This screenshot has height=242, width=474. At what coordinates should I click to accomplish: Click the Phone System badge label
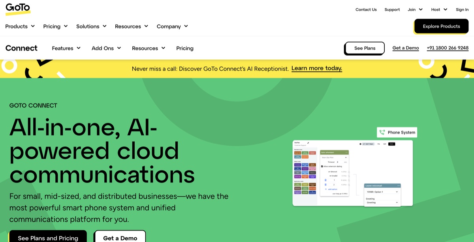click(x=401, y=132)
